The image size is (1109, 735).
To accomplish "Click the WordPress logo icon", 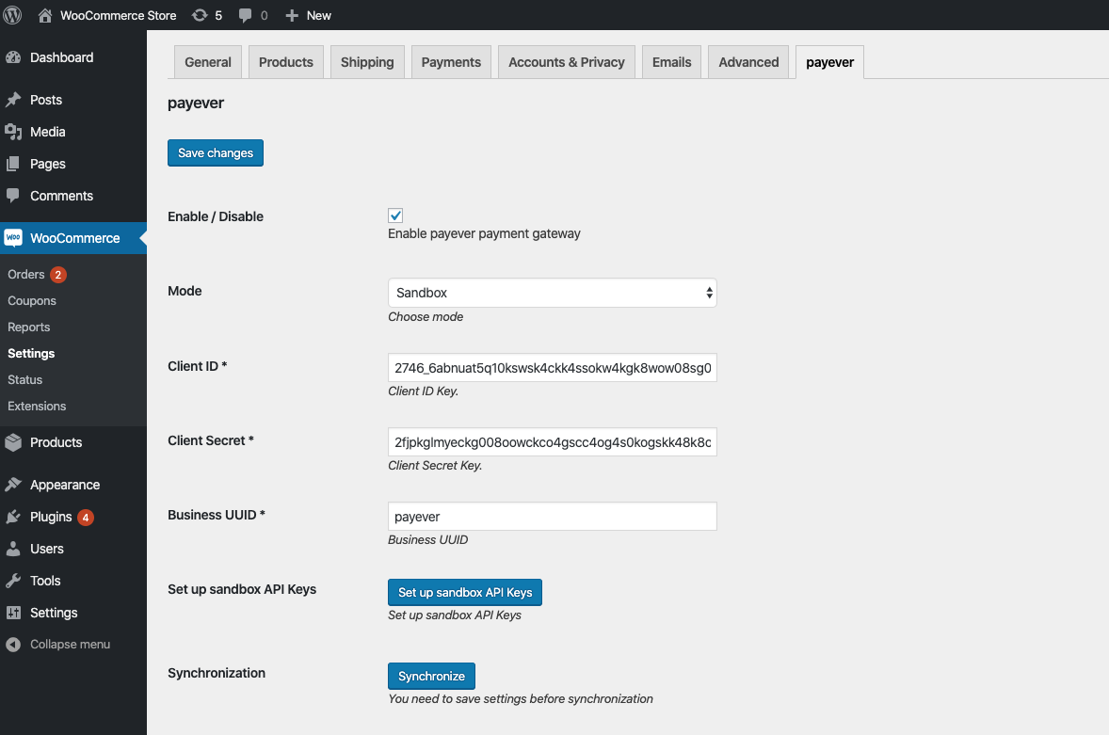I will click(x=12, y=15).
